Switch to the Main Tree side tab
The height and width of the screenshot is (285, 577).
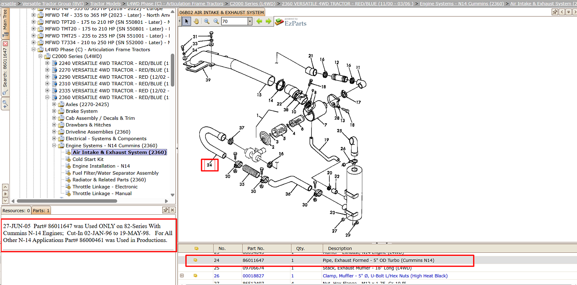coord(5,23)
